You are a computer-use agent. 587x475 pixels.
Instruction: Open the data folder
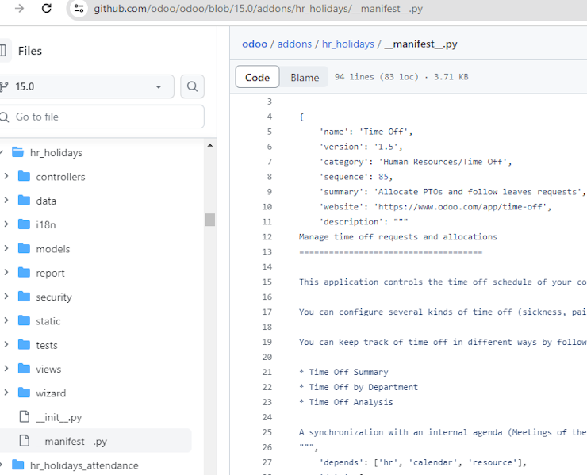46,201
